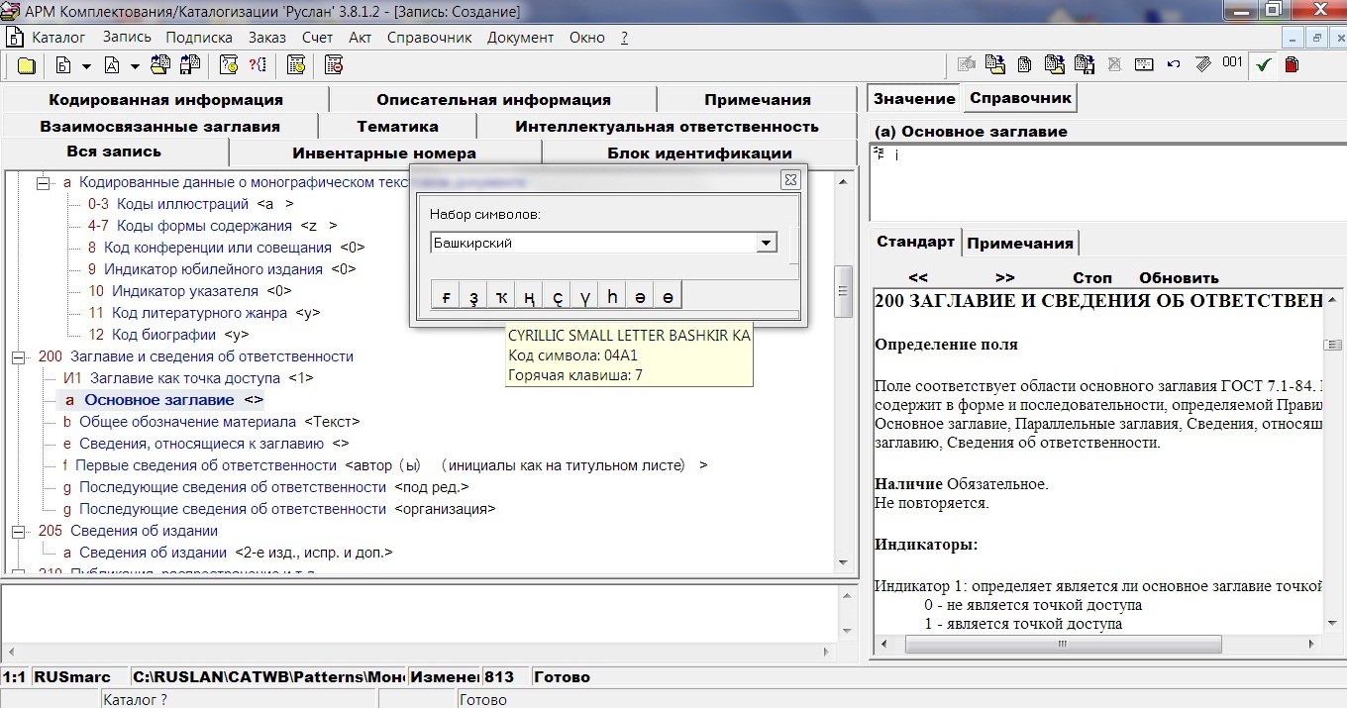Click the 001 toolbar button

click(x=1232, y=63)
